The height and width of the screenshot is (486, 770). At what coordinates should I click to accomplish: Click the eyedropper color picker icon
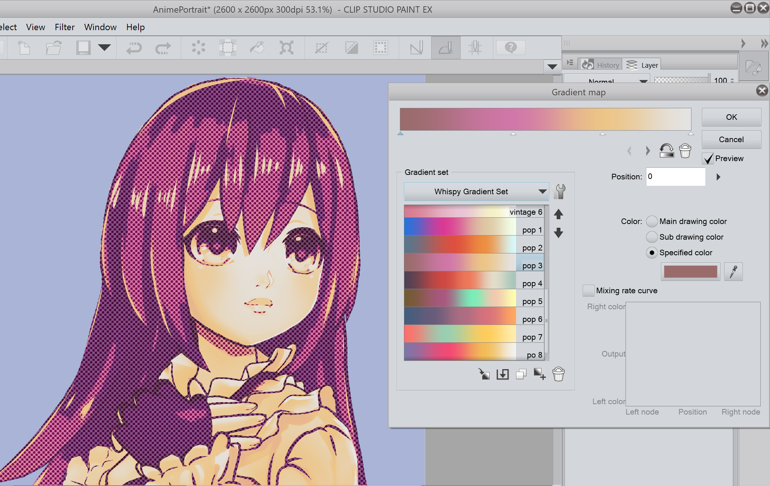(734, 271)
